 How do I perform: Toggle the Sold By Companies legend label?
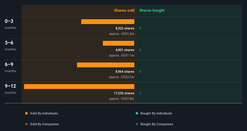45,124
